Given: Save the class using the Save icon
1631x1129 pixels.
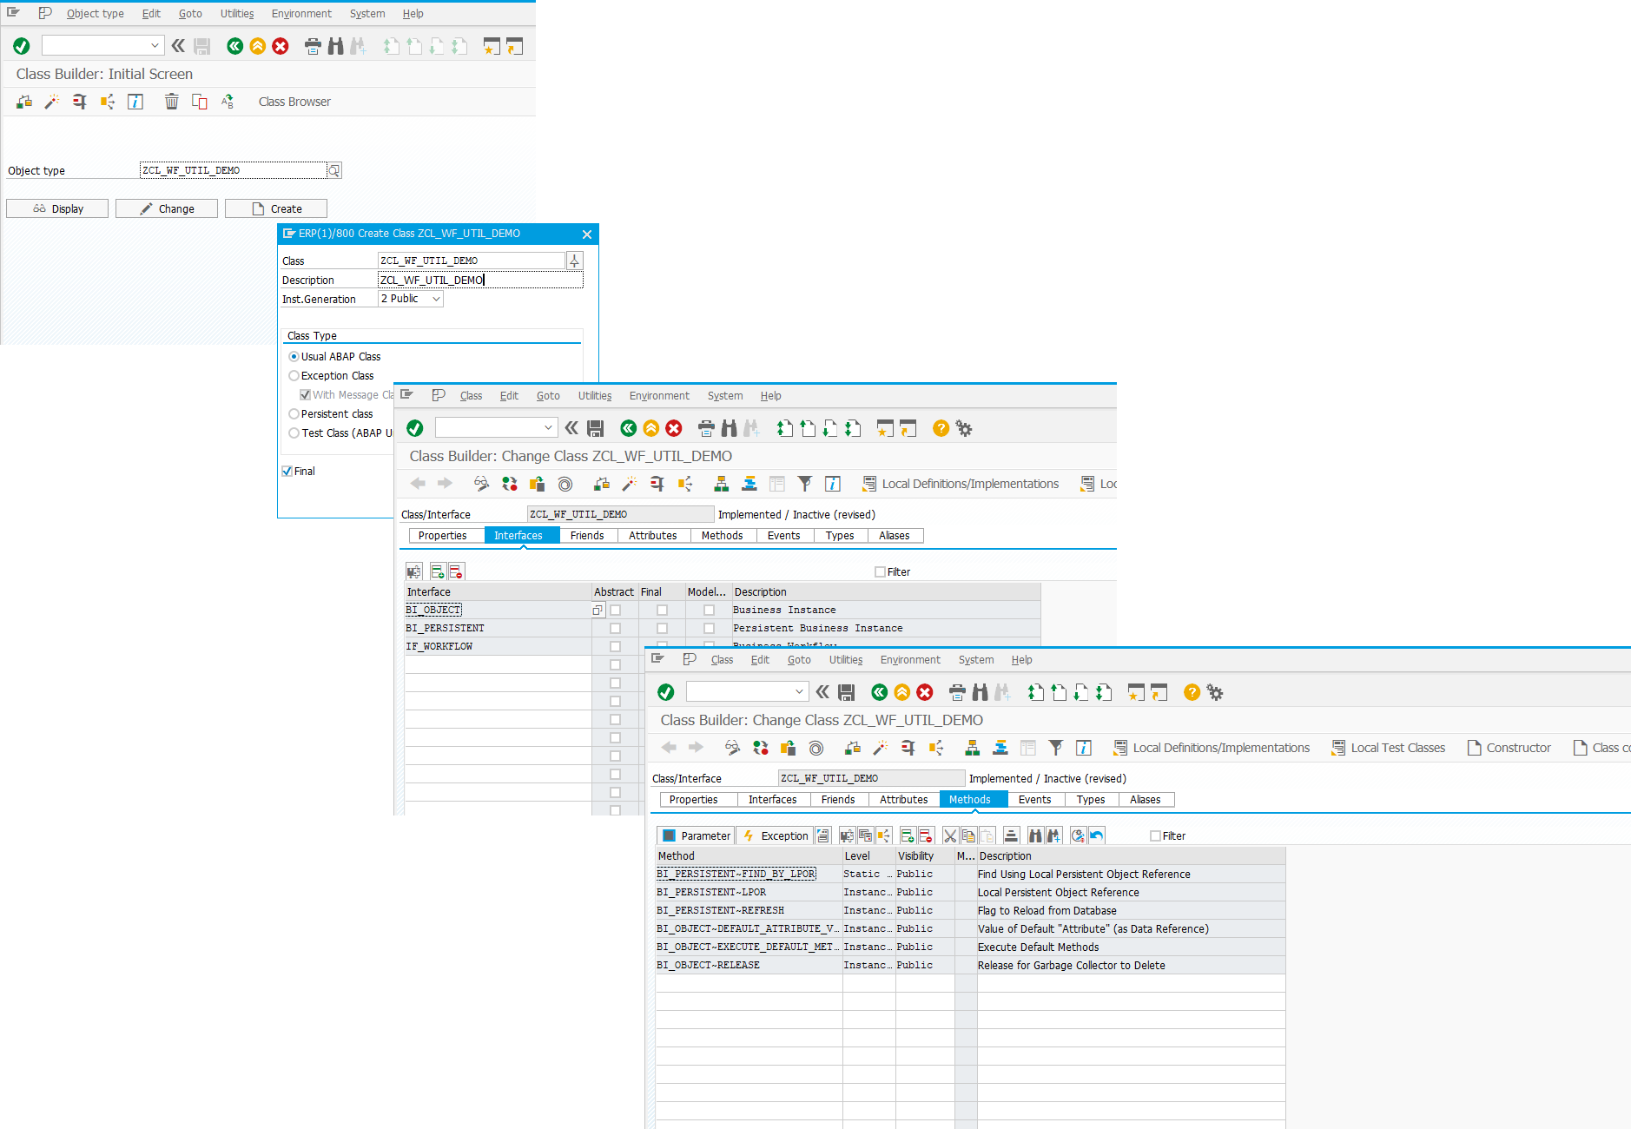Looking at the screenshot, I should [845, 692].
